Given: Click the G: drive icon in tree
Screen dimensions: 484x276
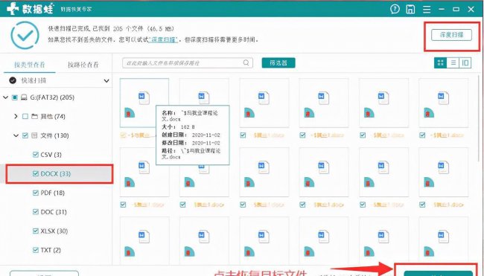Looking at the screenshot, I should tap(24, 97).
